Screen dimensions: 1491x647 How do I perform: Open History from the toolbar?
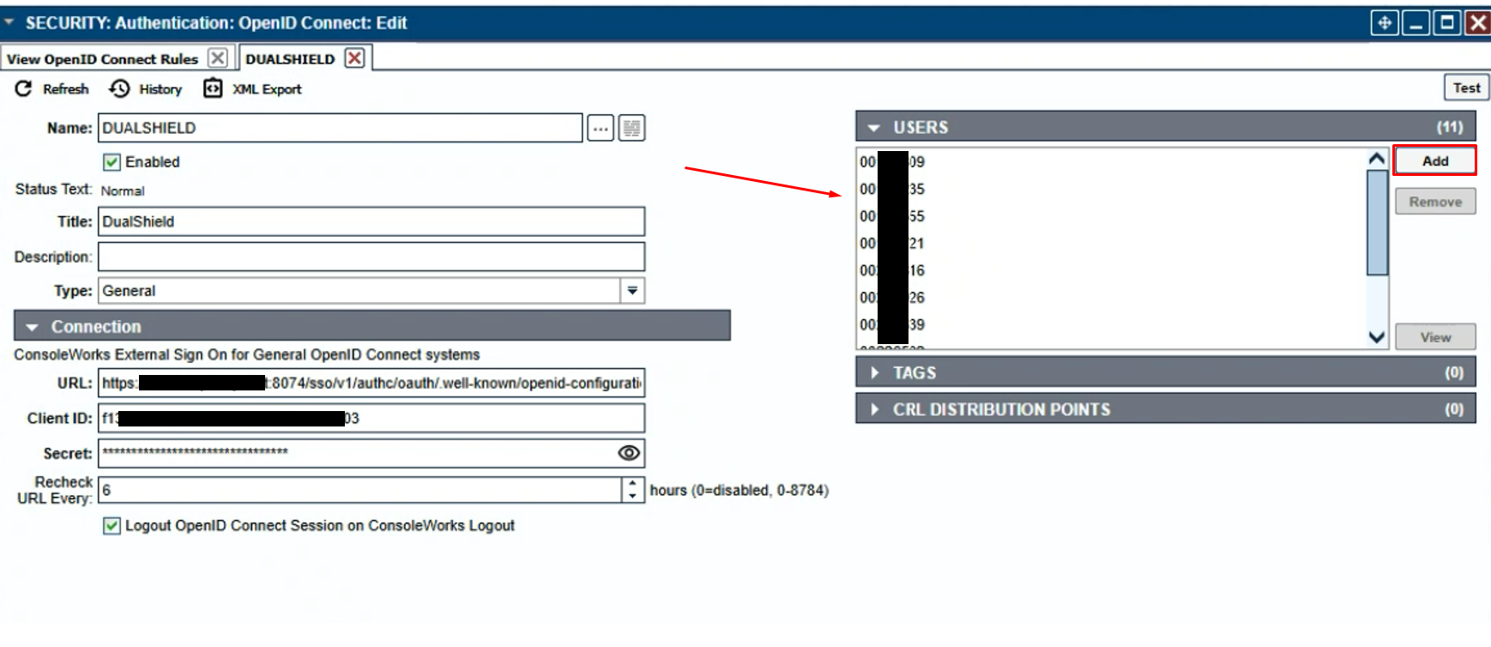click(x=119, y=89)
